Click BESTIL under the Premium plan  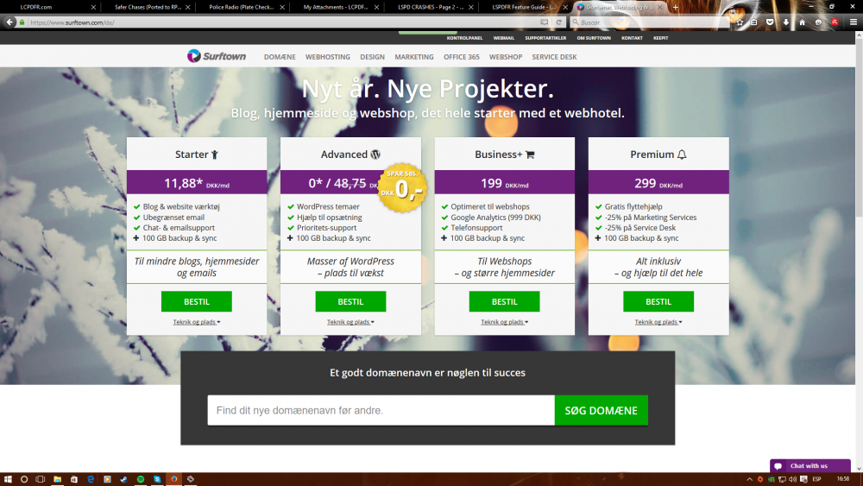[658, 301]
